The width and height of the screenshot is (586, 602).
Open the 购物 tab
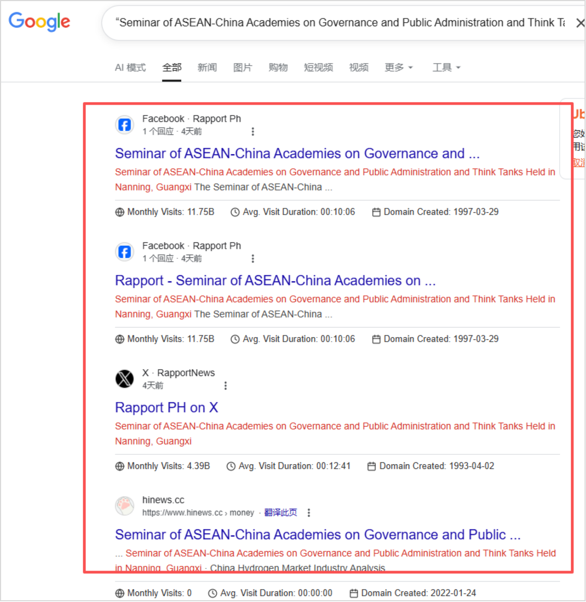pos(278,68)
